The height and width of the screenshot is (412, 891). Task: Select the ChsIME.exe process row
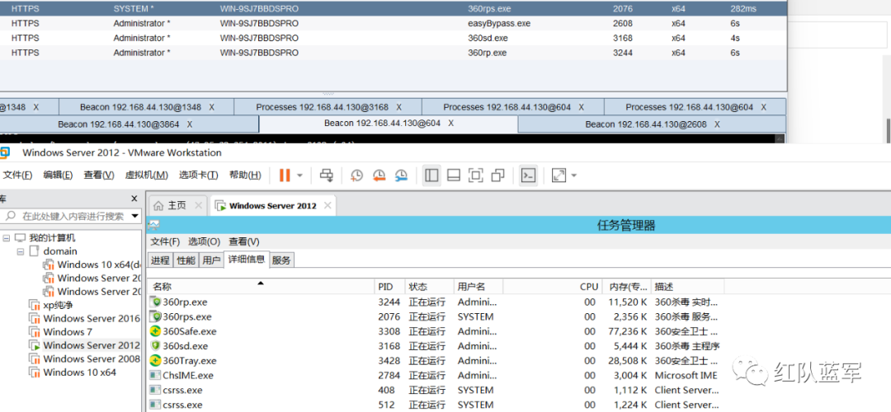(437, 376)
